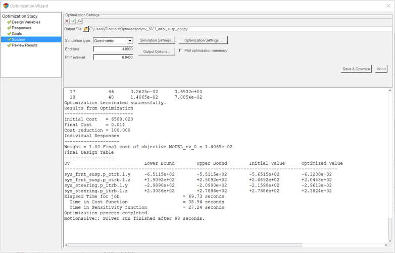Enable Plot optimization summary checkbox
The height and width of the screenshot is (253, 395).
tap(181, 50)
